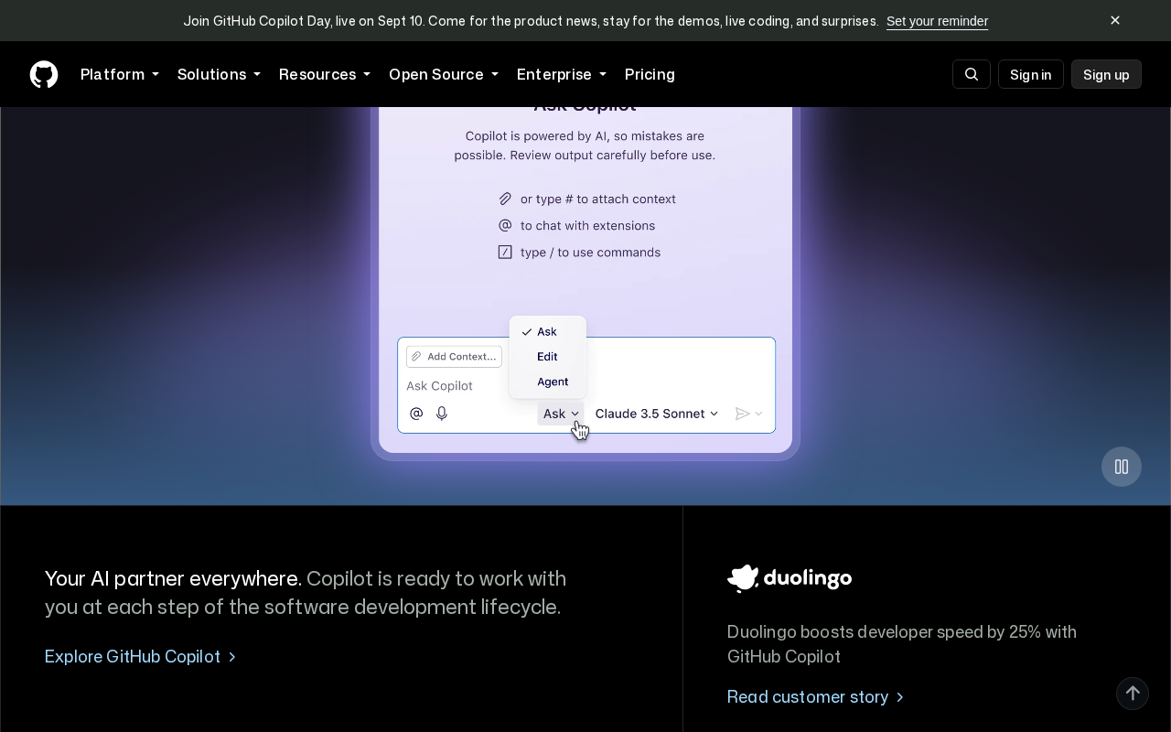Open the Enterprise navigation menu
The width and height of the screenshot is (1171, 732).
tap(562, 74)
